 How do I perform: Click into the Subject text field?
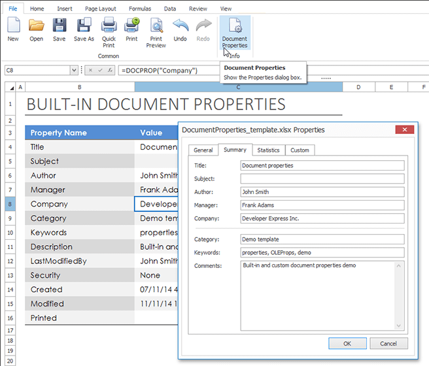[x=322, y=178]
